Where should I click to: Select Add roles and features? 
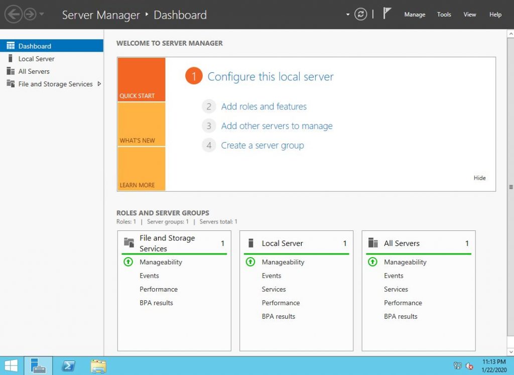coord(264,106)
